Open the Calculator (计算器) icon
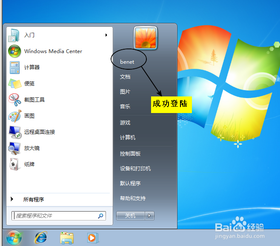Screen dimensions: 280x246 [14, 68]
